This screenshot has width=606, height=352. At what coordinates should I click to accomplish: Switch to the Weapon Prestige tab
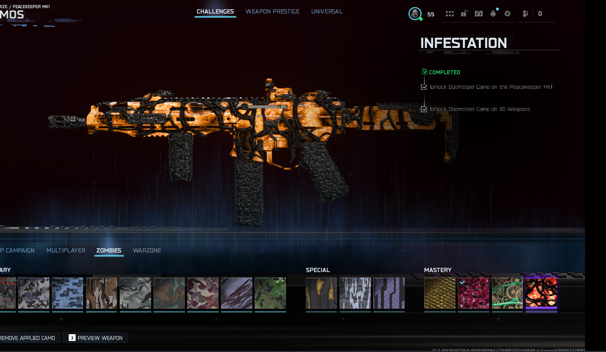272,11
